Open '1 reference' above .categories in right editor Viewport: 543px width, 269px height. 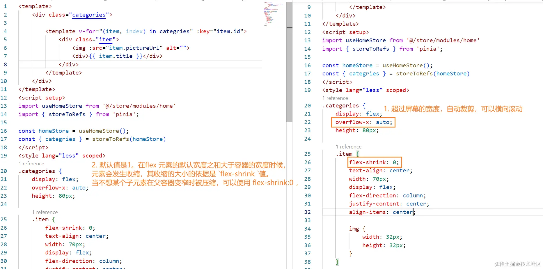pyautogui.click(x=335, y=98)
